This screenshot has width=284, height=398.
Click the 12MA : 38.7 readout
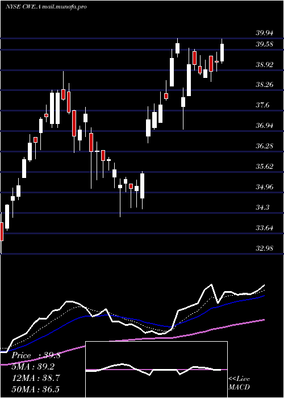[35, 378]
